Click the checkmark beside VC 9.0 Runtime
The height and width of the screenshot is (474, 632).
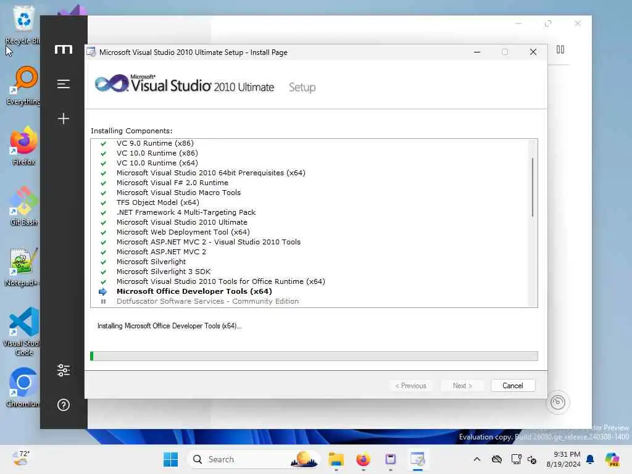click(103, 143)
